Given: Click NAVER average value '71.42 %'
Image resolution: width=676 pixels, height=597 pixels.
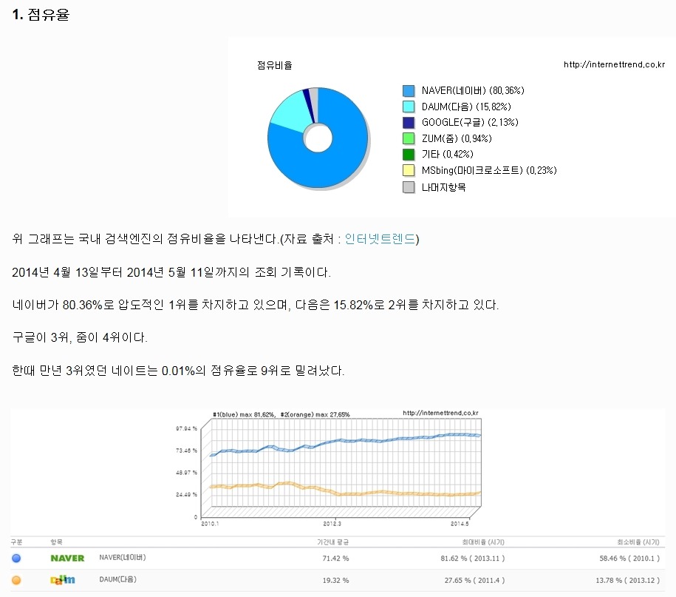Looking at the screenshot, I should pyautogui.click(x=335, y=559).
